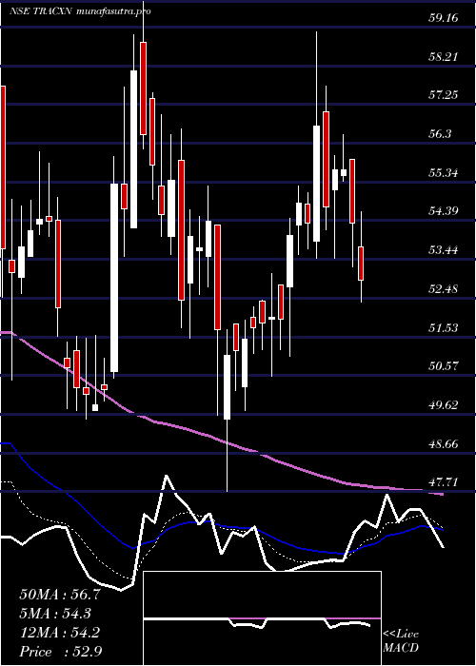
Task: Click the 5MA : 54.3 readout
Action: pos(56,614)
